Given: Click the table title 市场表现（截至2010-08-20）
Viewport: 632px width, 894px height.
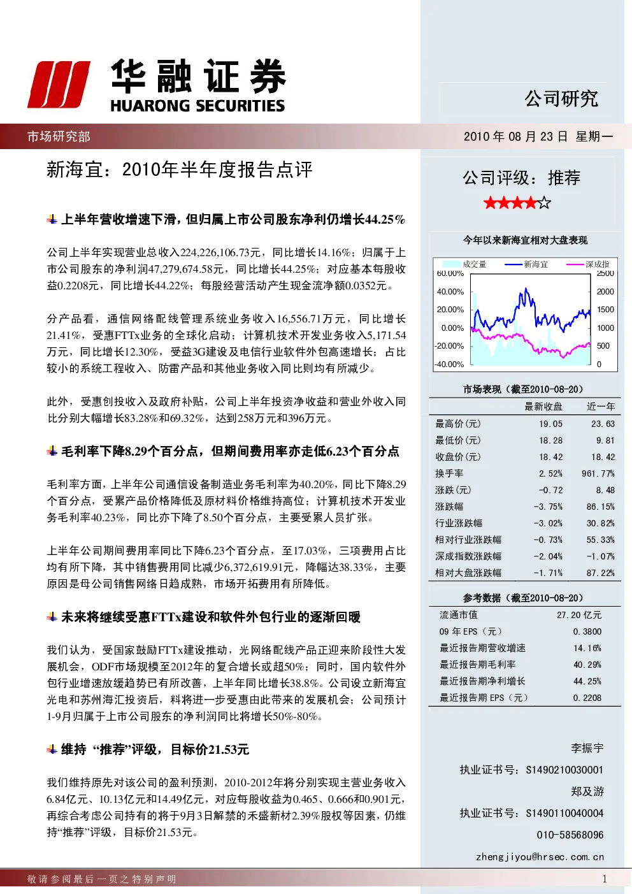Looking at the screenshot, I should tap(525, 389).
